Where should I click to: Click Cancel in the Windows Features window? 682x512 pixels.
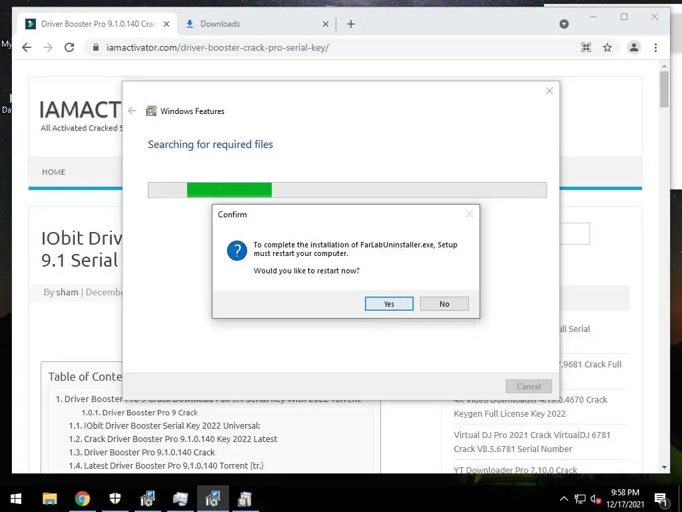[528, 386]
